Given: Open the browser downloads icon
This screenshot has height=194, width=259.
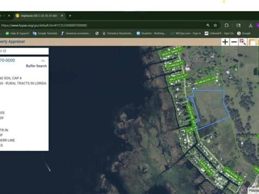Looking at the screenshot, I should 251,25.
